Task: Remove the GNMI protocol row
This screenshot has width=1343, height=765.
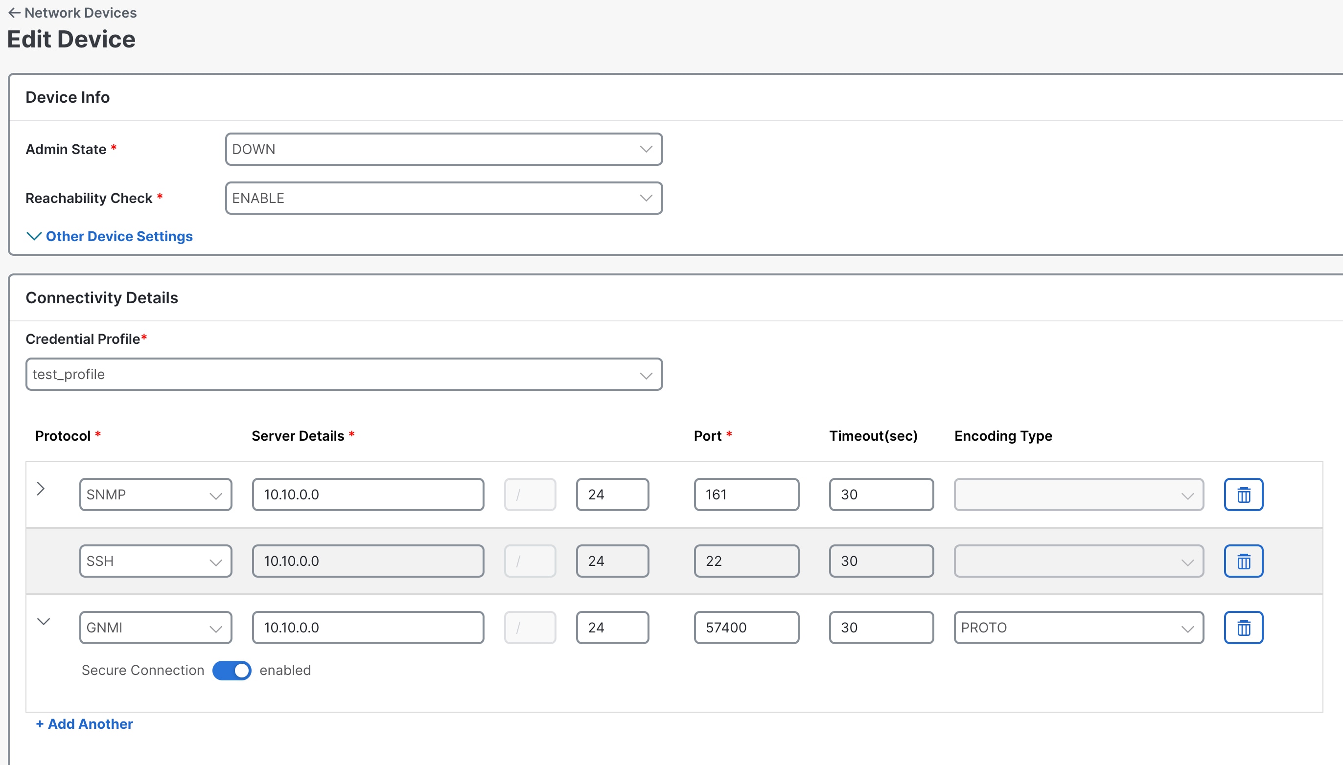Action: [1243, 628]
